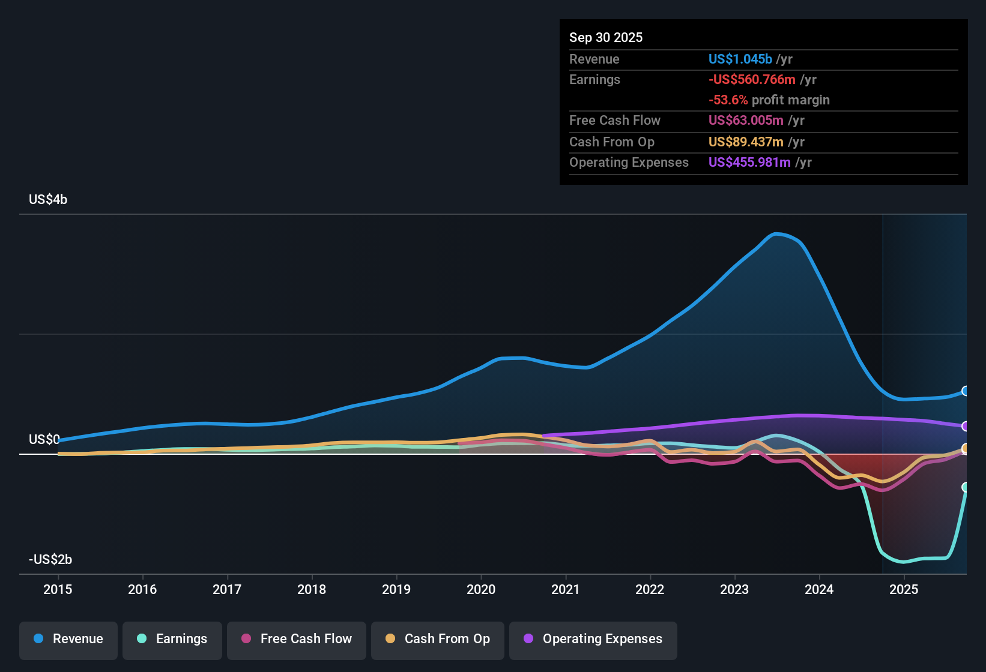
Task: Click the orange Cash From Op legend dot
Action: pyautogui.click(x=390, y=639)
